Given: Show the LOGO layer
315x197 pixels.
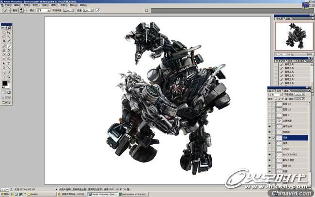Looking at the screenshot, I should (x=269, y=149).
